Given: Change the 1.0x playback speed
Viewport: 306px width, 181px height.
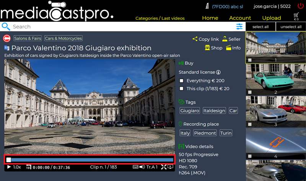Looking at the screenshot, I should tap(17, 167).
